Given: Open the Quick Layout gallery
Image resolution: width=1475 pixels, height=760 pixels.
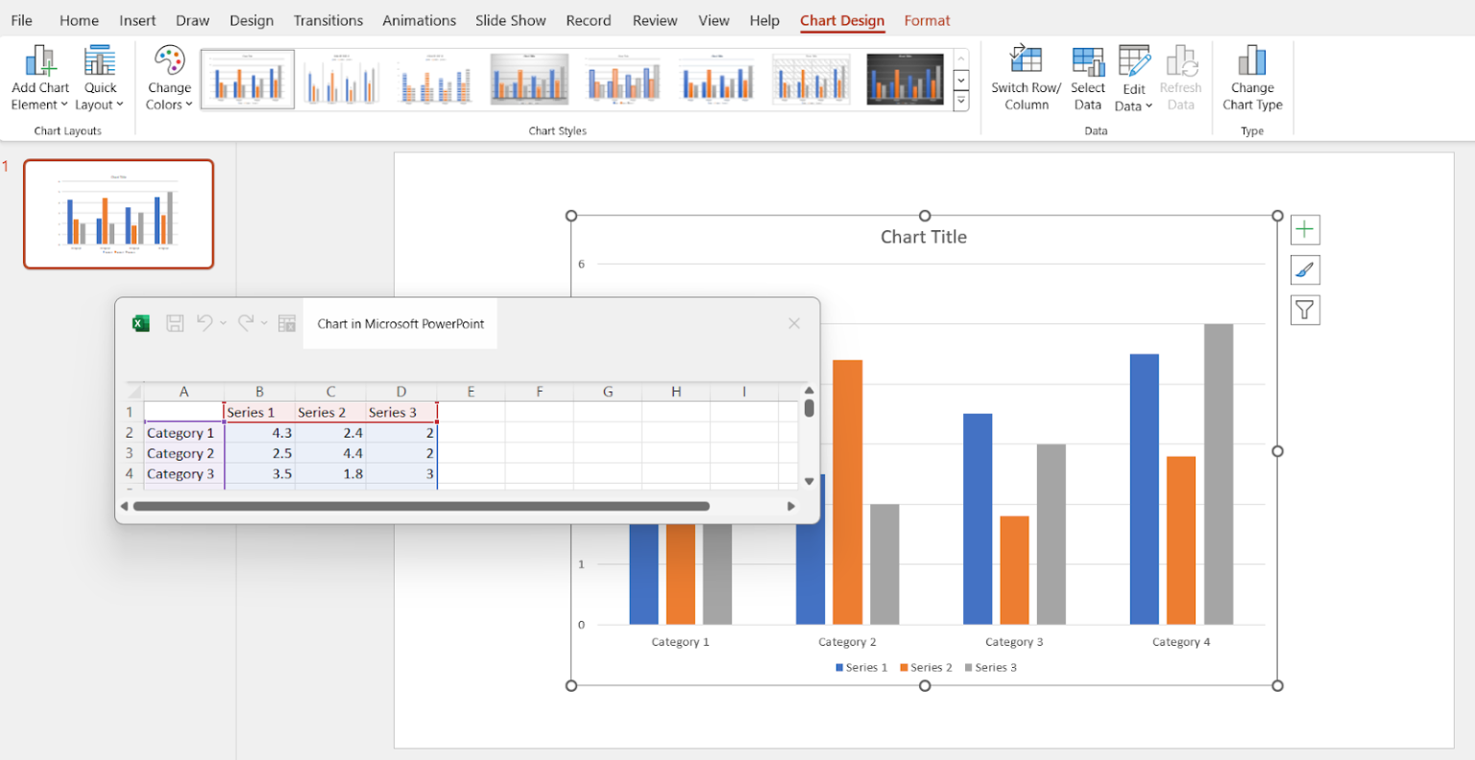Looking at the screenshot, I should click(99, 77).
